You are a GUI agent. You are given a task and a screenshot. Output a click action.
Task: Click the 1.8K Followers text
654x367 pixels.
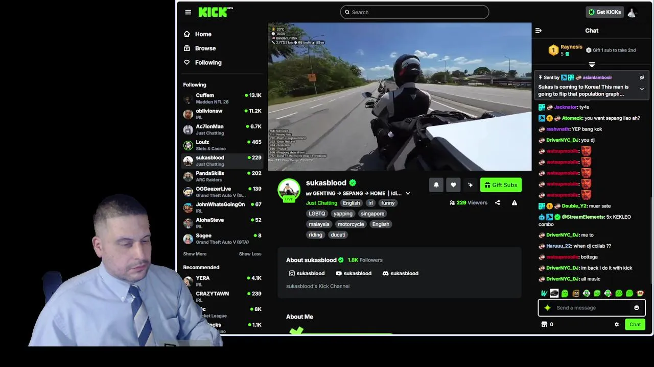[365, 260]
